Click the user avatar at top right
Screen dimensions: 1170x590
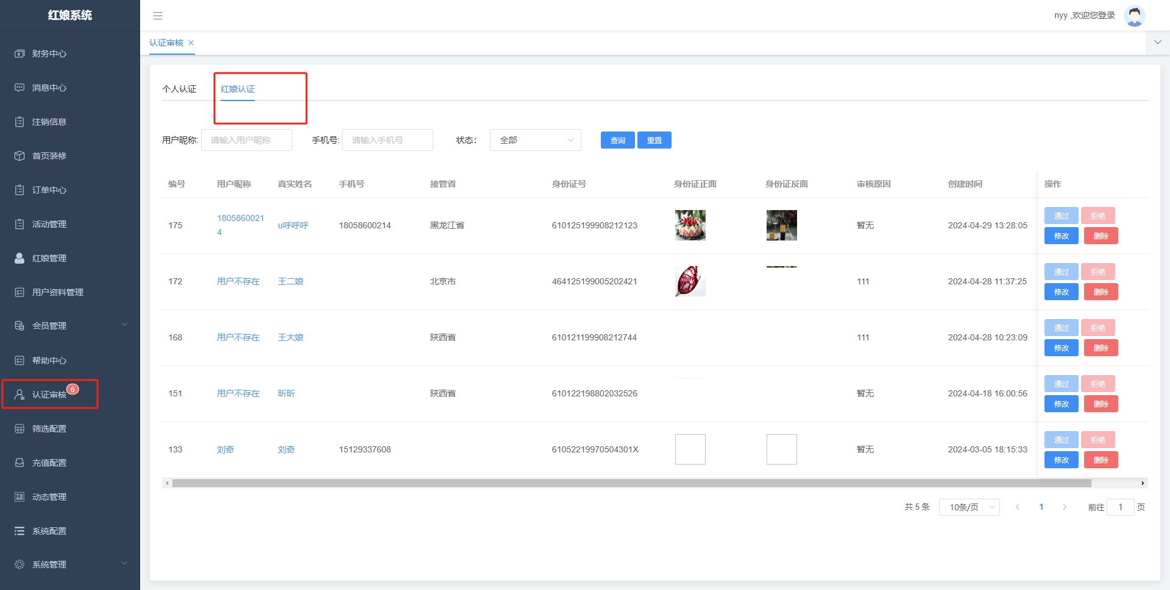click(x=1134, y=16)
